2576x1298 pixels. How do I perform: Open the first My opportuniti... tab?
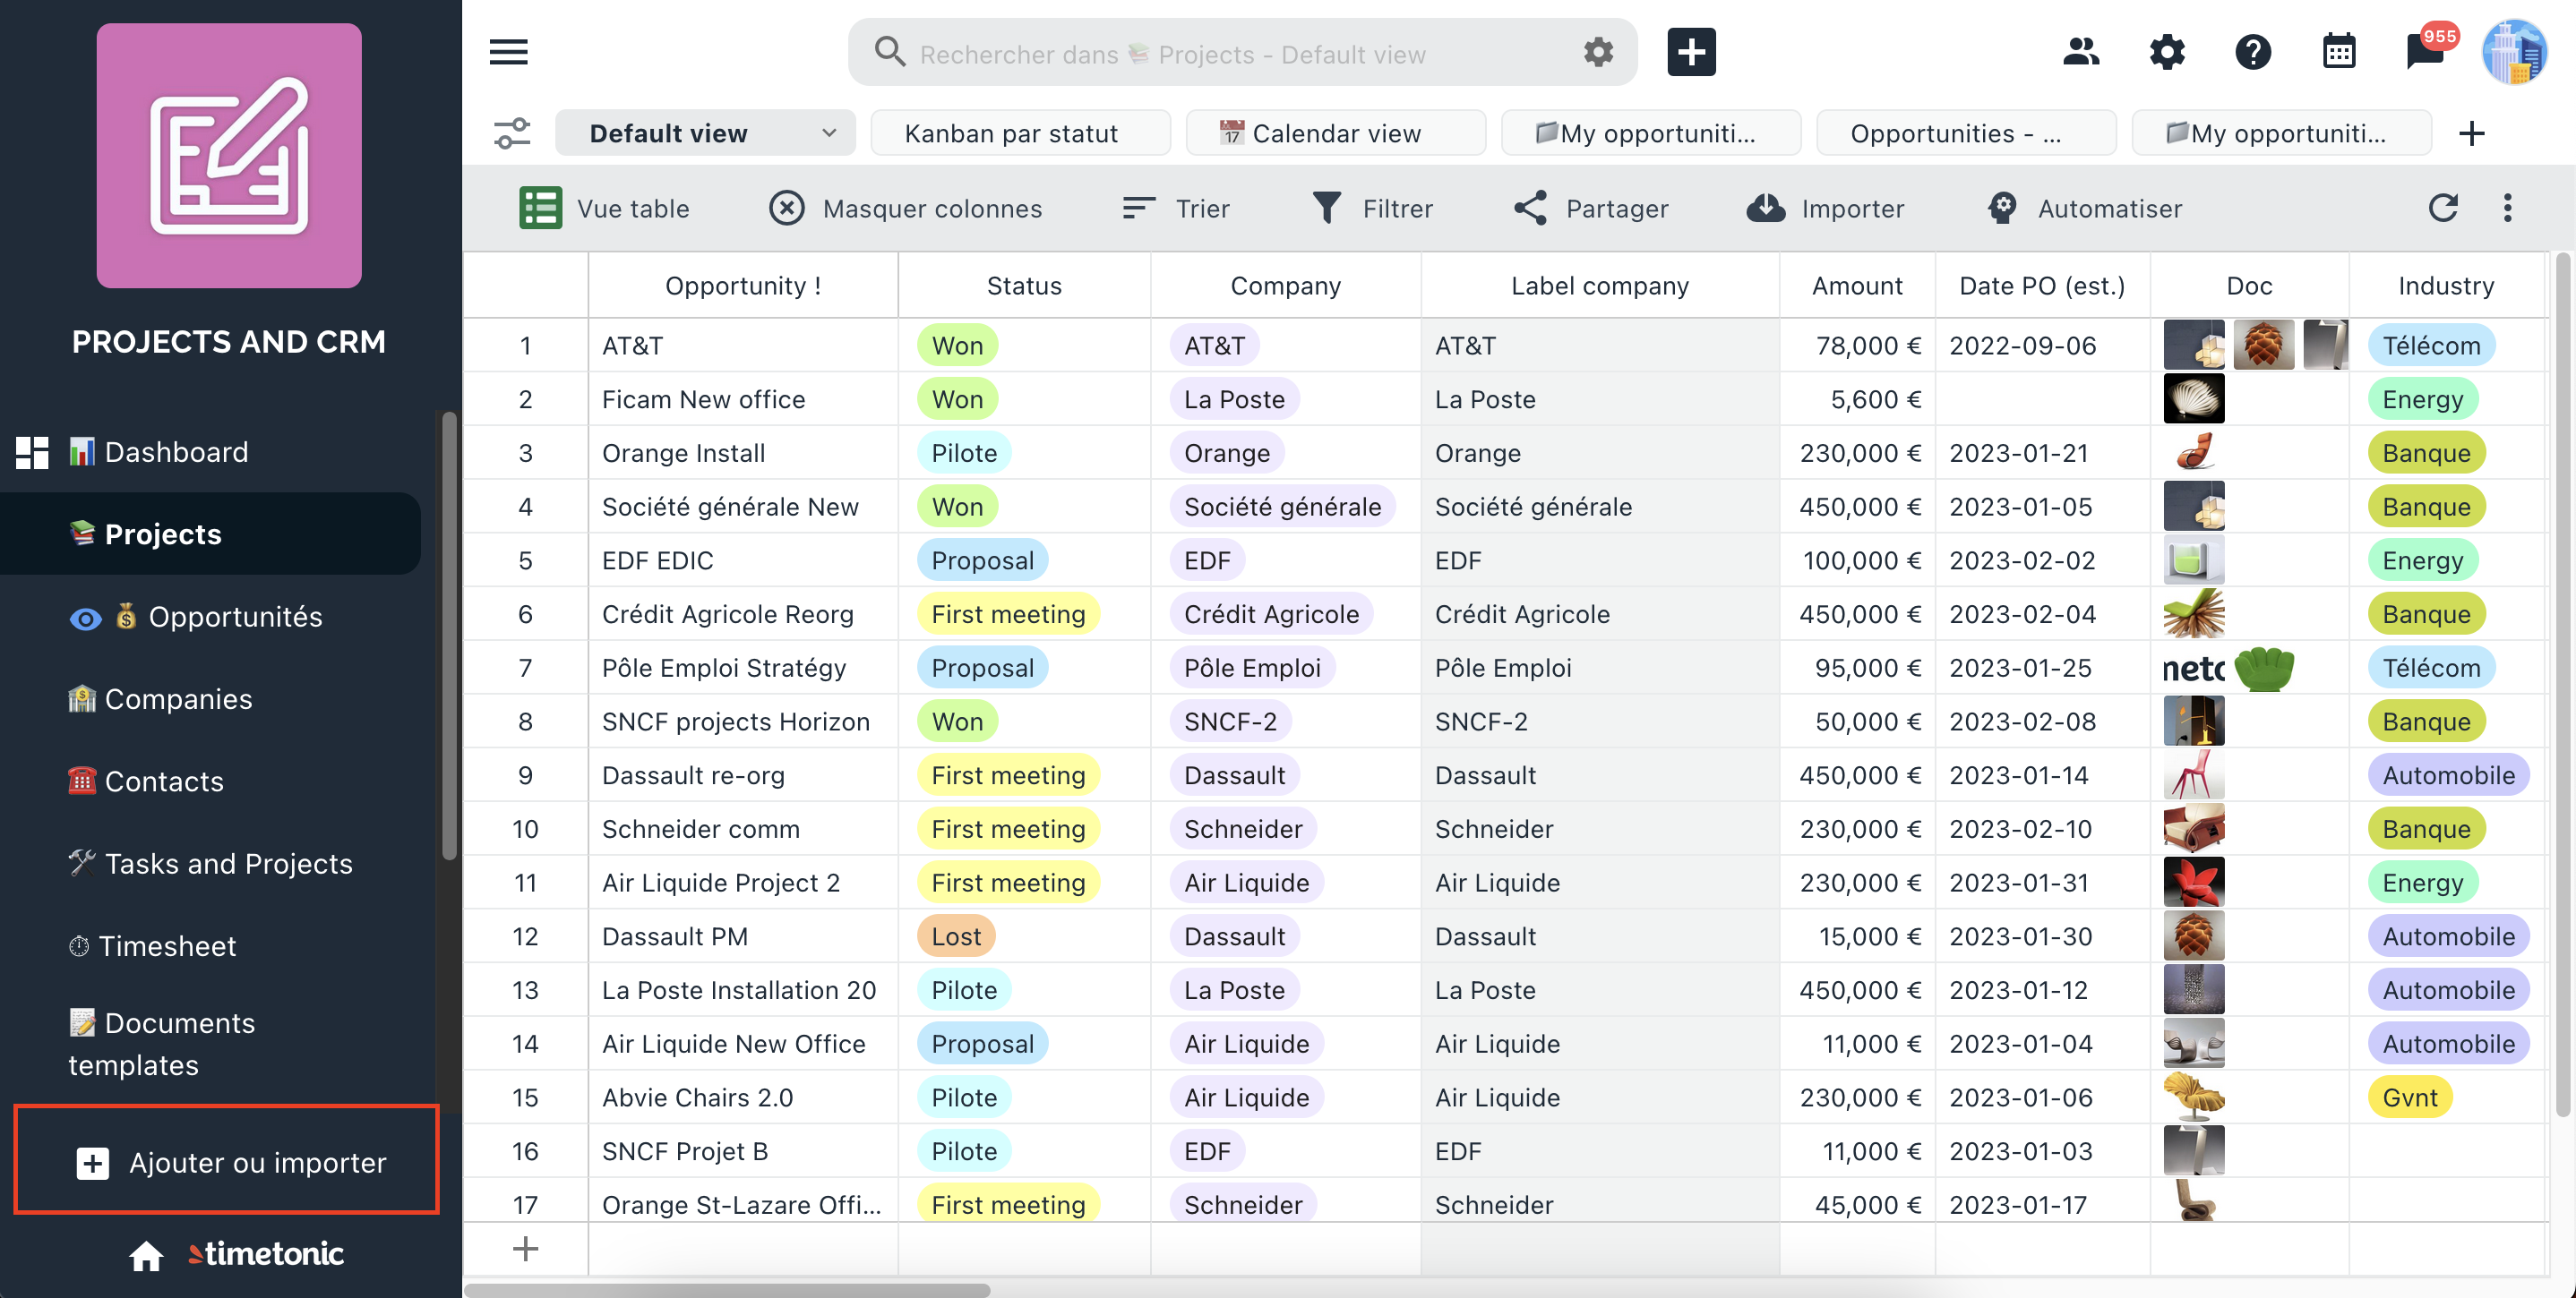[x=1651, y=132]
